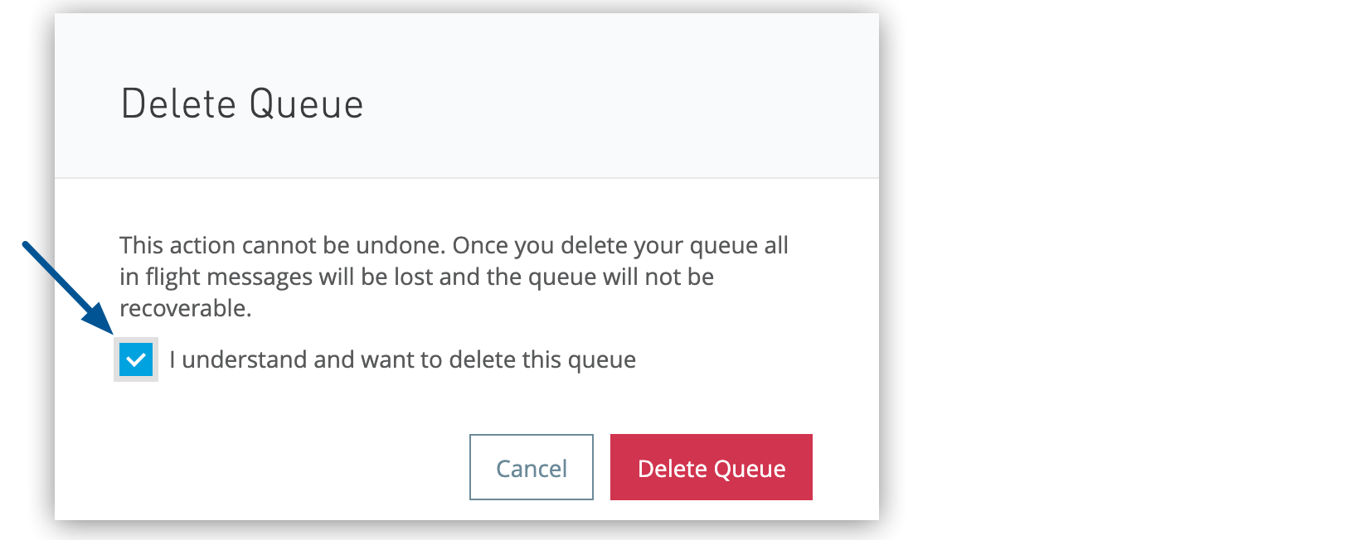
Task: Click the "I understand and want to delete" label
Action: click(402, 359)
